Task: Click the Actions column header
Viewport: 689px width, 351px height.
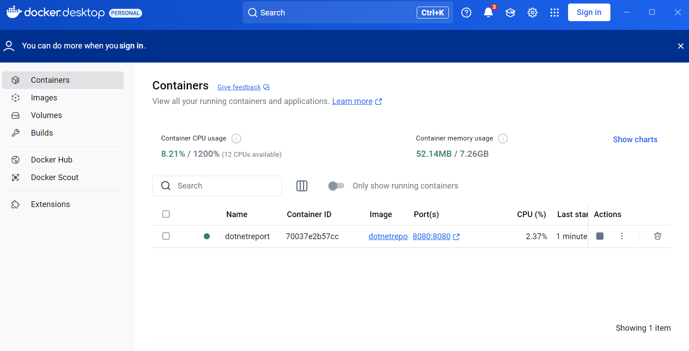Action: pos(607,214)
